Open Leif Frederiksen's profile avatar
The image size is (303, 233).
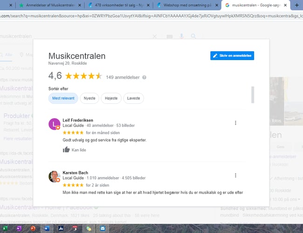pyautogui.click(x=54, y=124)
